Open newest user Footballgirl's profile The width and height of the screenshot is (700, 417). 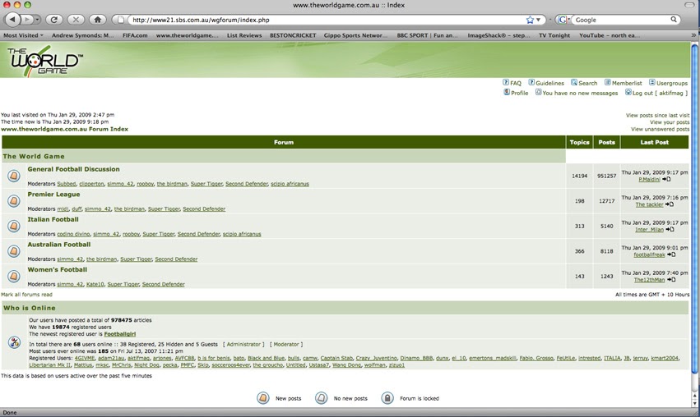point(119,334)
